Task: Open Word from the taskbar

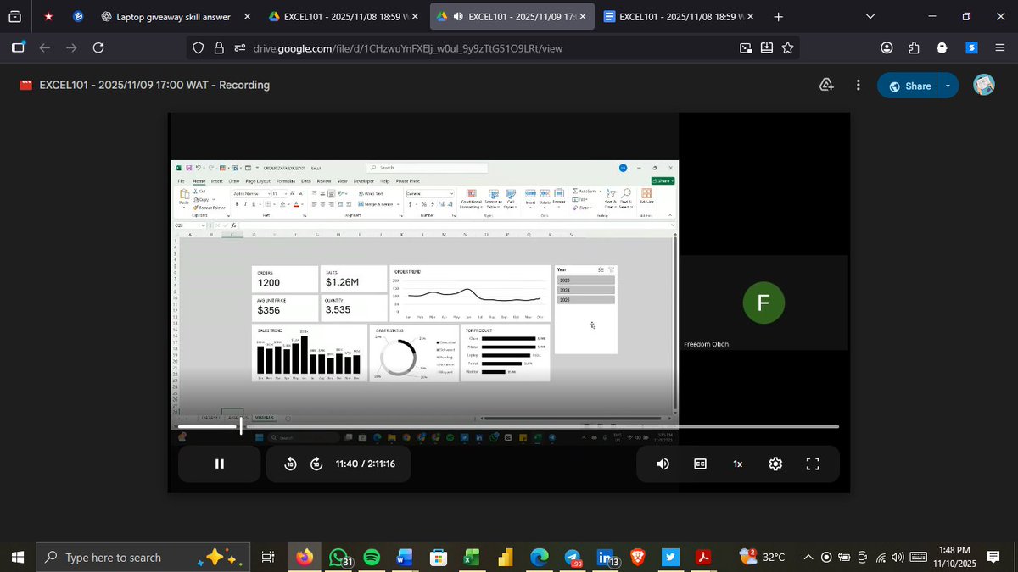Action: point(404,558)
